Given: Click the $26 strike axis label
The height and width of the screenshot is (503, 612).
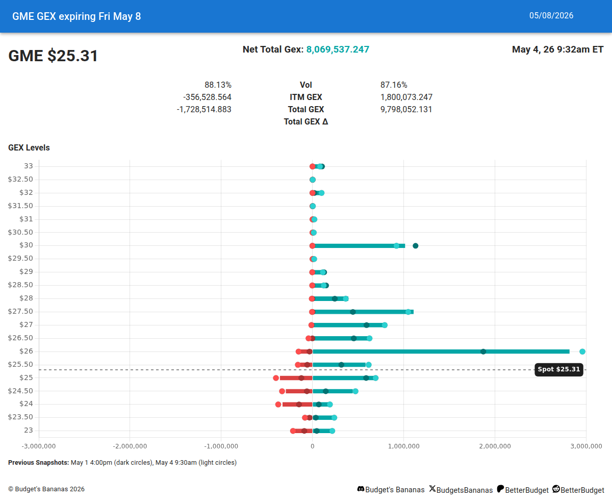Looking at the screenshot, I should (x=26, y=351).
